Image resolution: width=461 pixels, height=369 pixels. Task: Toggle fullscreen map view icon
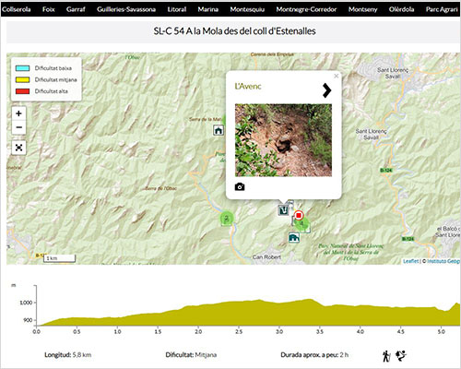point(18,148)
